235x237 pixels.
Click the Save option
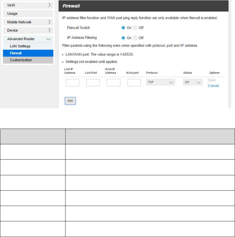212,80
